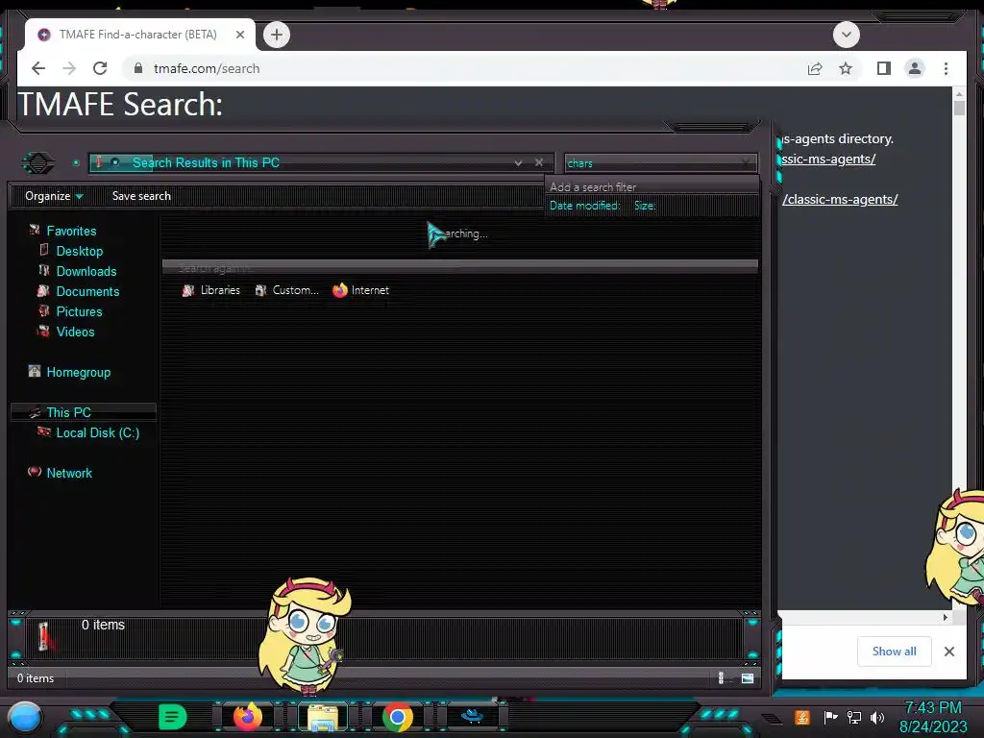
Task: Click Search Results in This PC address
Action: [206, 162]
